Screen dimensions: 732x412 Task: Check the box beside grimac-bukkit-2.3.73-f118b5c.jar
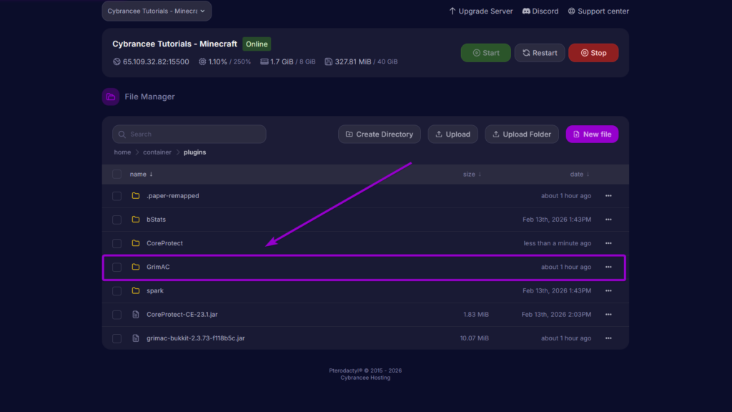tap(117, 338)
